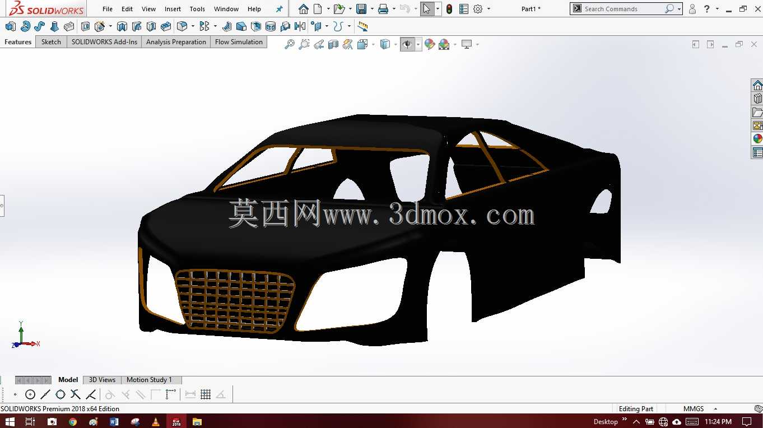Image resolution: width=763 pixels, height=428 pixels.
Task: Open the Tools menu
Action: (197, 9)
